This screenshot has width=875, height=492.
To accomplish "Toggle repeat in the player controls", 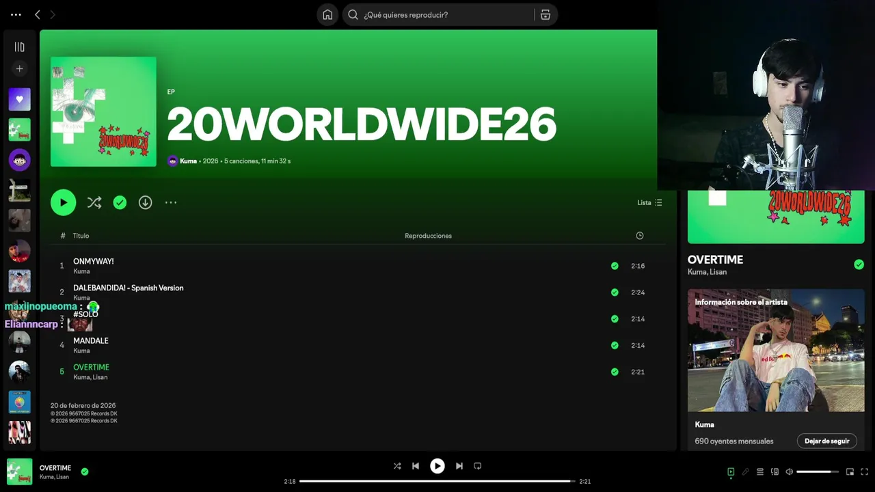I will [478, 466].
